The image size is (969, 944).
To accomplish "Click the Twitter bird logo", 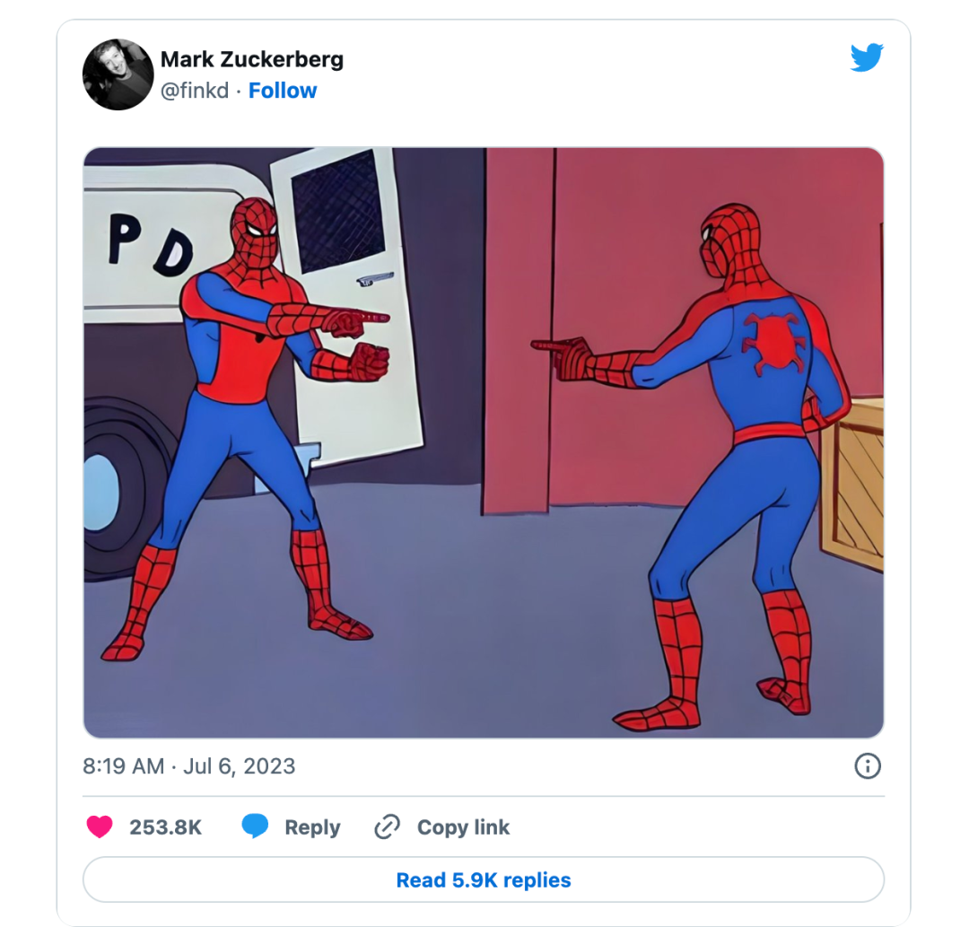I will click(x=867, y=57).
